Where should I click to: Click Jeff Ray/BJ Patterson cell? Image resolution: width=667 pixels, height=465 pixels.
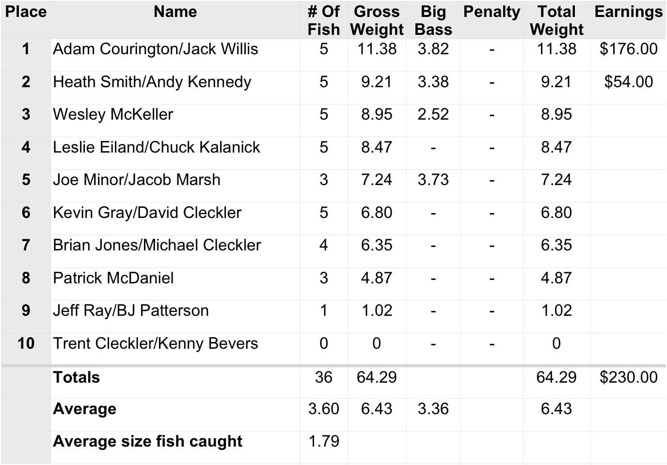pyautogui.click(x=131, y=311)
